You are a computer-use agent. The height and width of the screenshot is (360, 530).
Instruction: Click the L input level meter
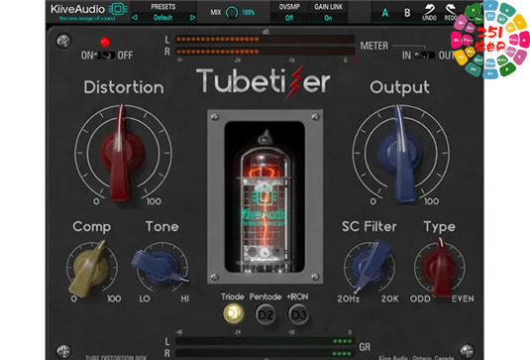[x=265, y=40]
